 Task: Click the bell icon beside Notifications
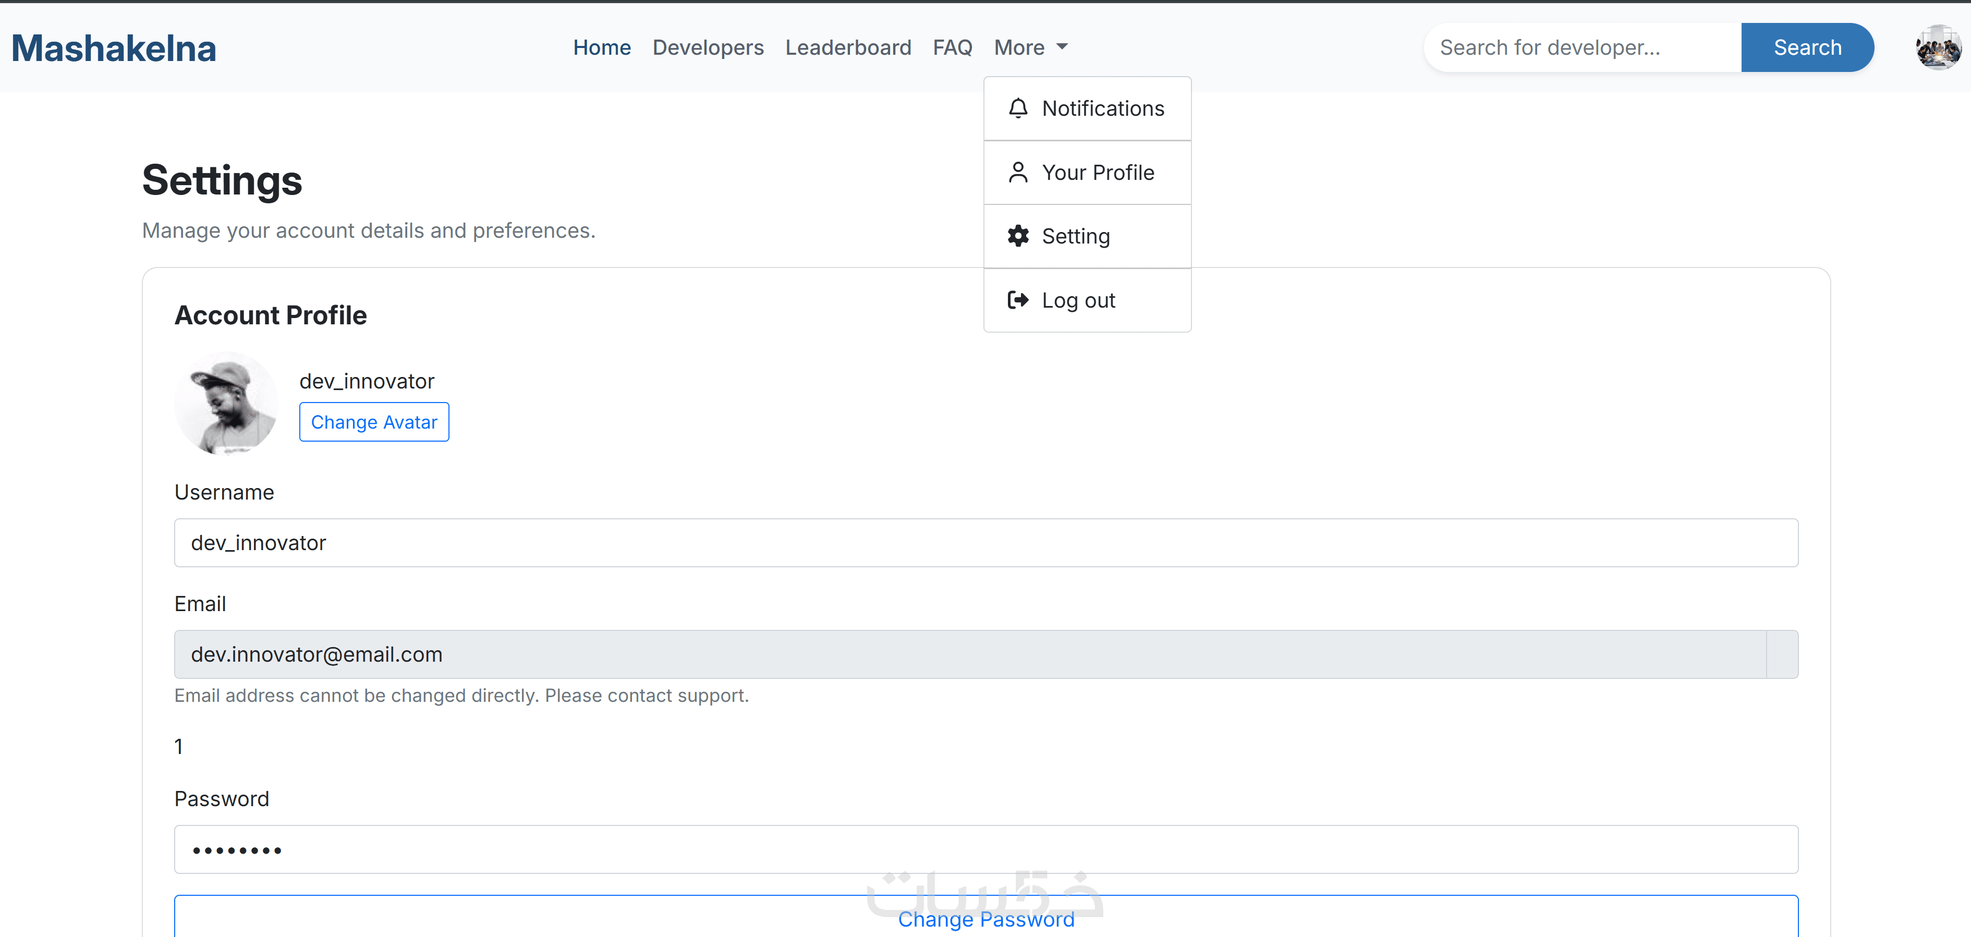tap(1018, 108)
